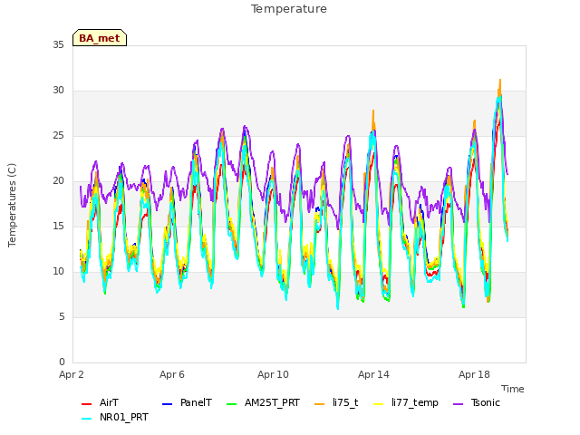Click the Apr 14 tick label

pyautogui.click(x=373, y=374)
